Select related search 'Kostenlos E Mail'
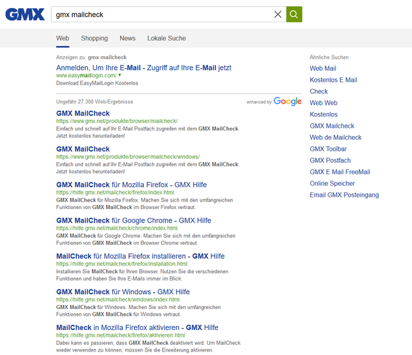Viewport: 412px width, 355px height. tap(333, 80)
